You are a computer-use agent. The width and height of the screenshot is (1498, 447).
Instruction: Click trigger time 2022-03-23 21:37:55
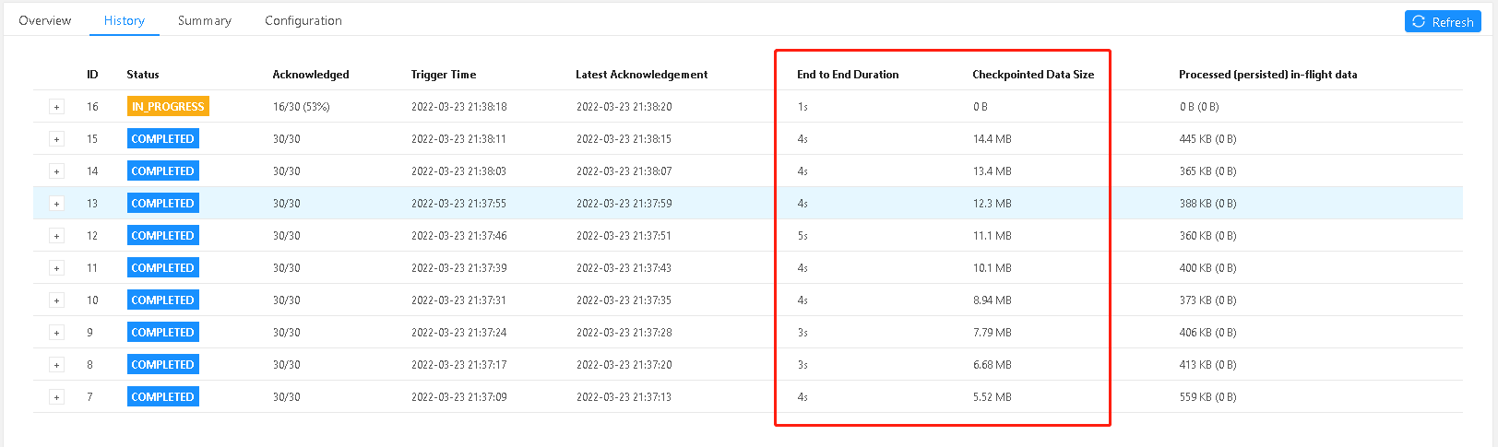tap(459, 204)
